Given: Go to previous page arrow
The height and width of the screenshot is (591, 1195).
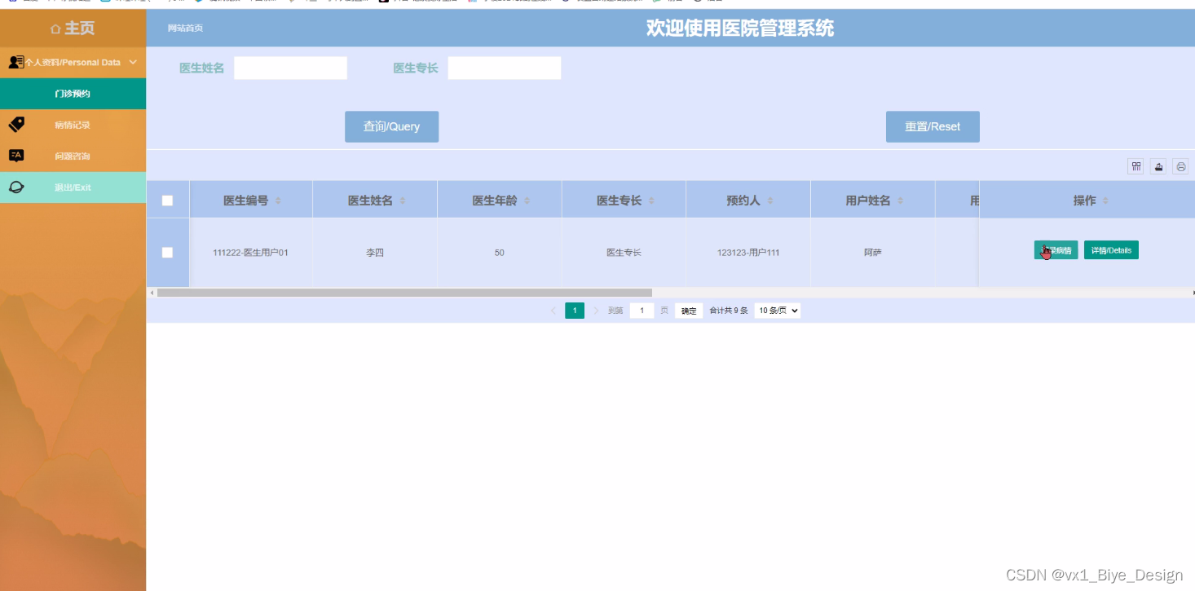Looking at the screenshot, I should (x=553, y=311).
